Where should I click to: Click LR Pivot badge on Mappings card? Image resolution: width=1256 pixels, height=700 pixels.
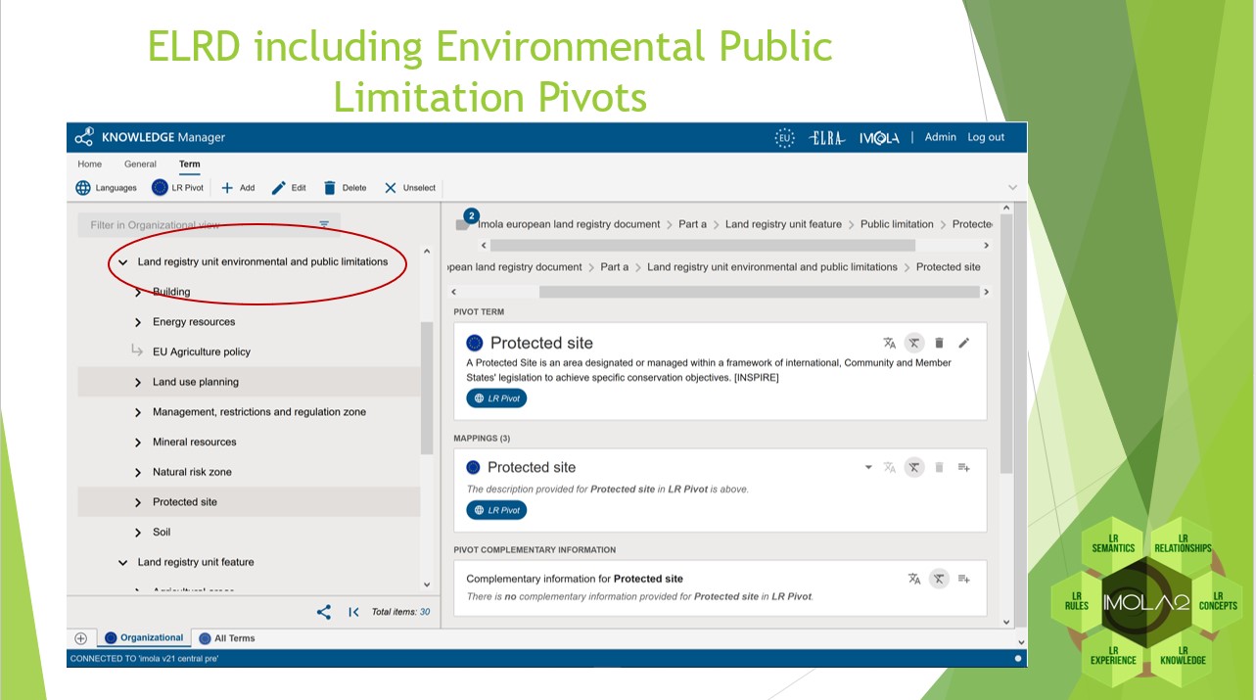tap(496, 510)
